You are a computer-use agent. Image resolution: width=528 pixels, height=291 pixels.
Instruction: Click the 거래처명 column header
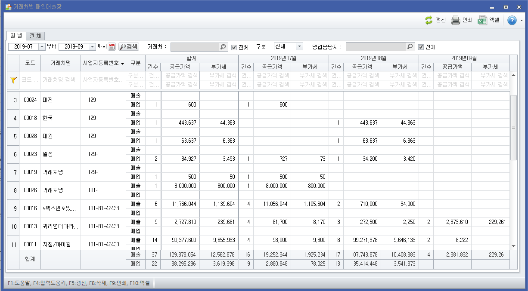[x=60, y=63]
